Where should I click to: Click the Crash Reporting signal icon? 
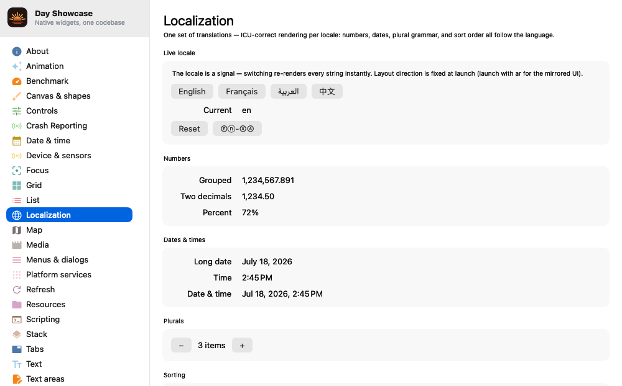coord(17,126)
